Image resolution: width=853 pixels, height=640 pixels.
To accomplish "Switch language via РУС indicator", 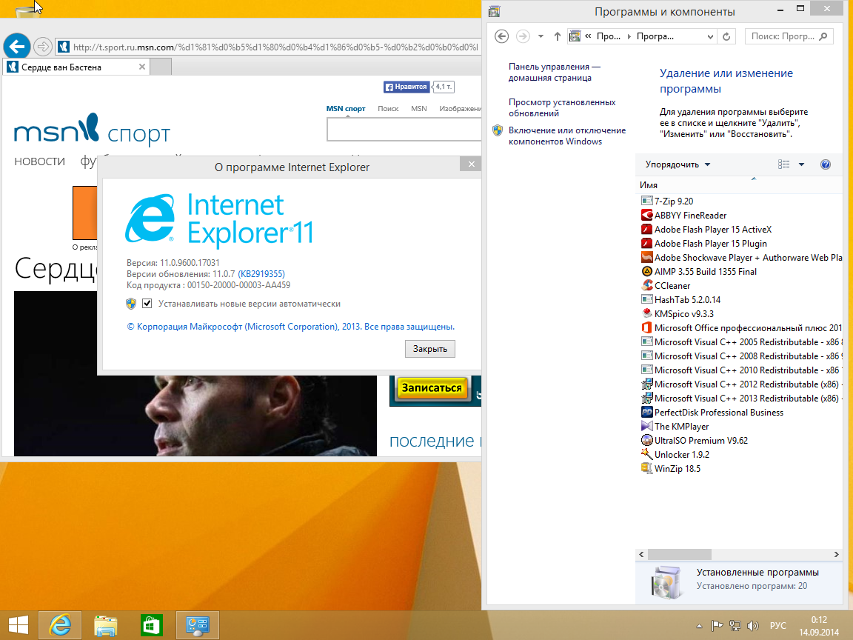I will [x=778, y=626].
